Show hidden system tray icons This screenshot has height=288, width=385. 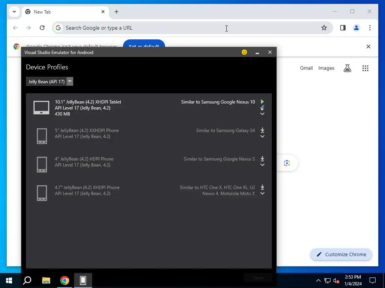318,280
